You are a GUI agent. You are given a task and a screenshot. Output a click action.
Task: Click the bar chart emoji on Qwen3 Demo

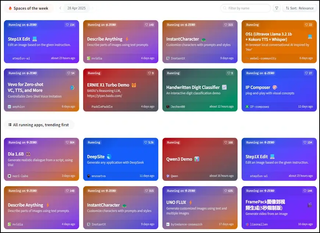(197, 159)
